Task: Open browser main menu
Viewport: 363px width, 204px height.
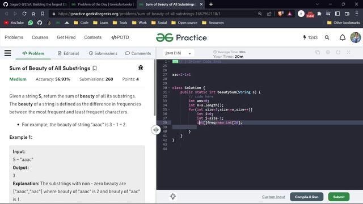Action: 357,14
